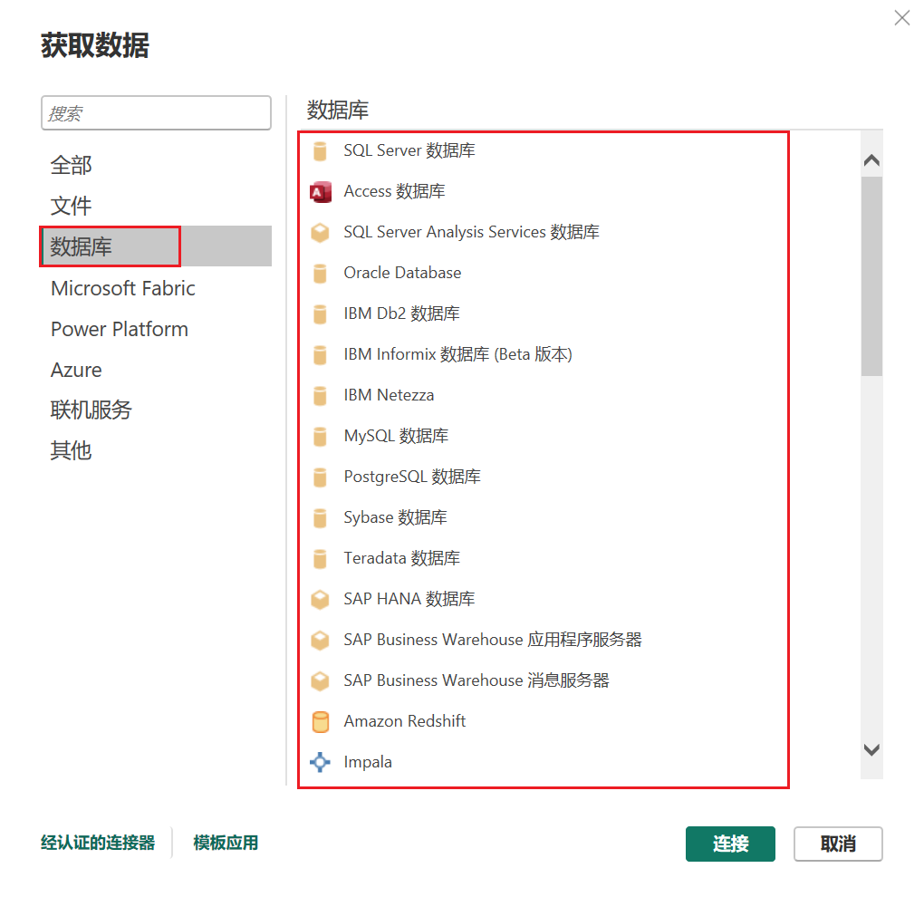Select 'Impala' text entry
The image size is (924, 897).
368,762
